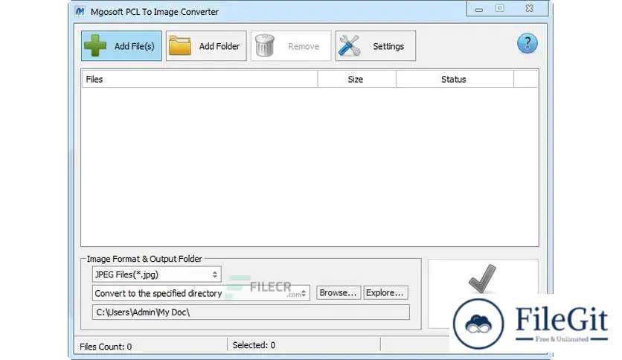The width and height of the screenshot is (622, 360).
Task: Open the Settings dialog
Action: click(x=375, y=46)
